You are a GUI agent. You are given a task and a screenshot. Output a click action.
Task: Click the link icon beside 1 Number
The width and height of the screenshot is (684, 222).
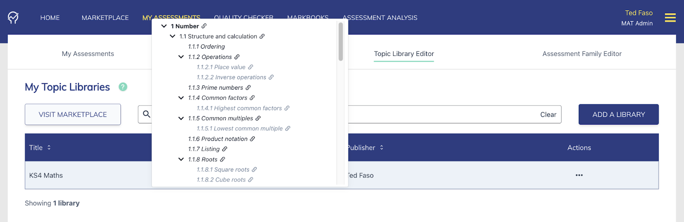click(x=204, y=26)
